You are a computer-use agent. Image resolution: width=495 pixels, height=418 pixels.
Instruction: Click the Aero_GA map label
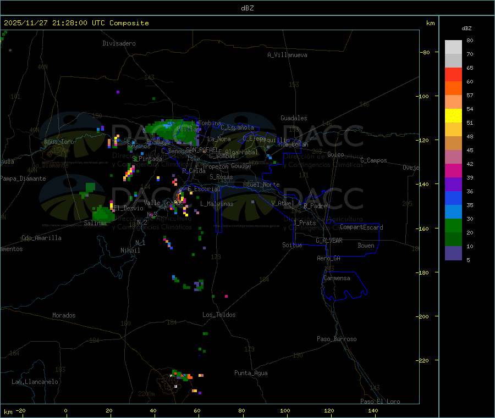(x=329, y=258)
